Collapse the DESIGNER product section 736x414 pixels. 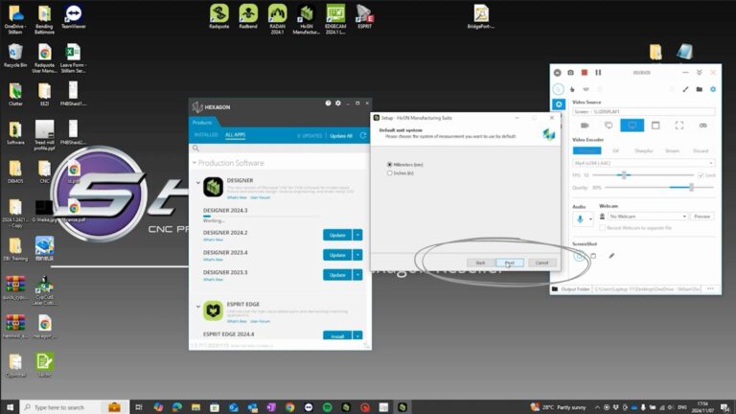click(x=198, y=182)
